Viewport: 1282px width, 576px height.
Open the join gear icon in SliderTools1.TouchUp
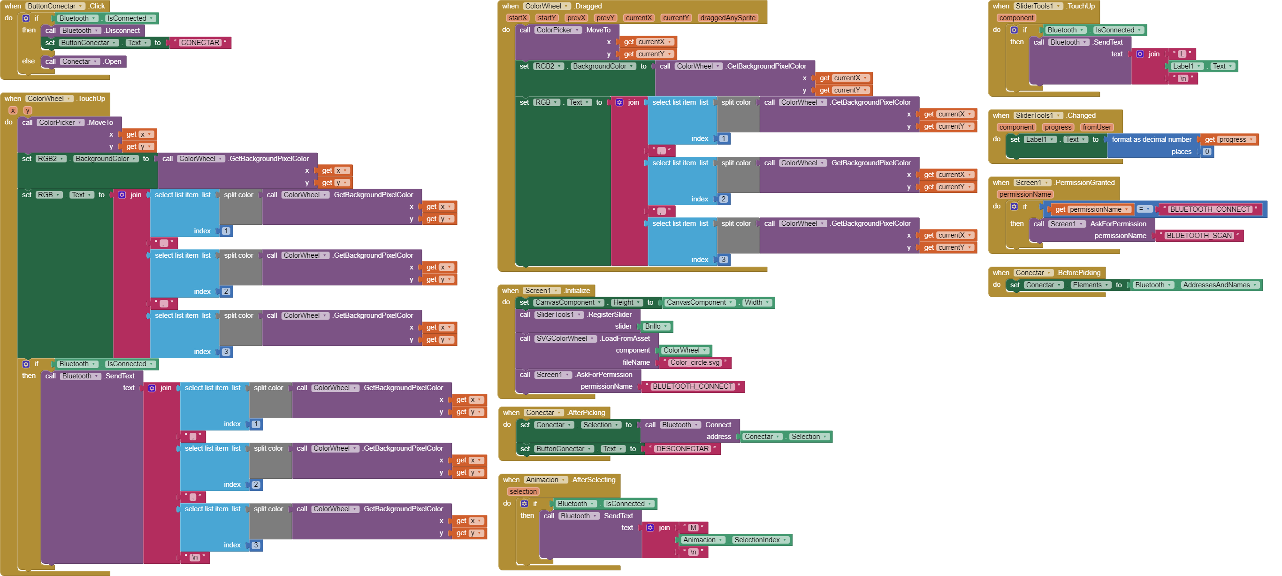coord(1140,54)
